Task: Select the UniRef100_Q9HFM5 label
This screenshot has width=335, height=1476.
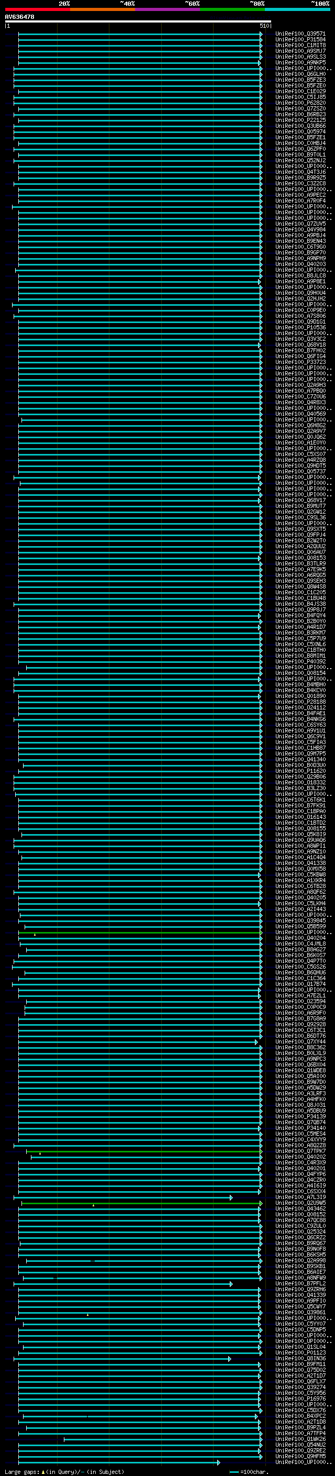Action: pyautogui.click(x=300, y=1456)
